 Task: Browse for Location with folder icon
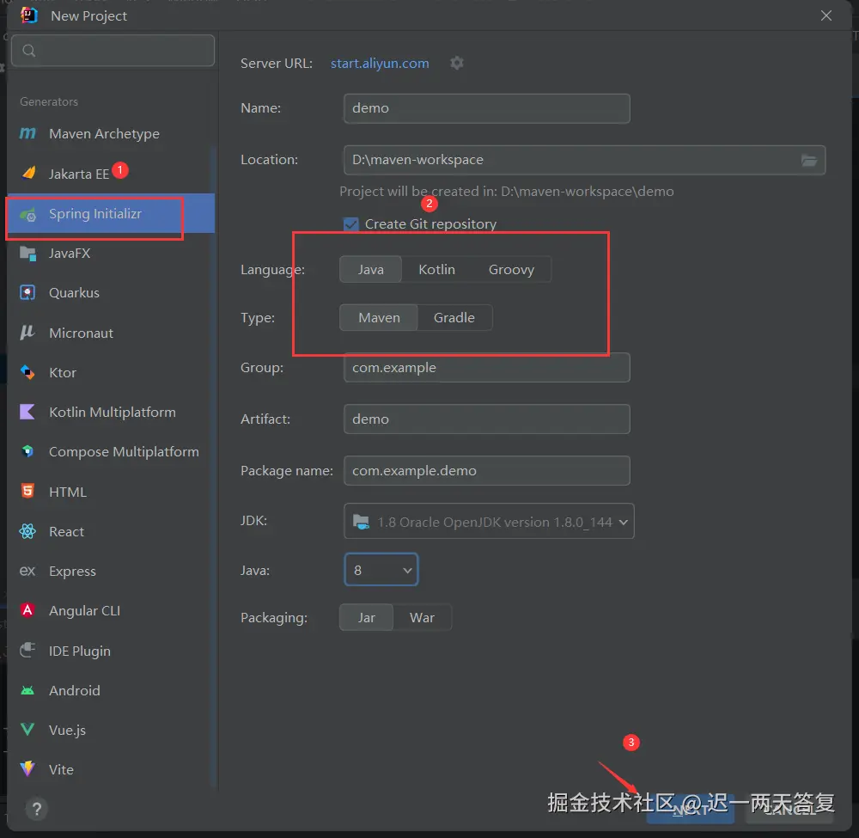(x=809, y=160)
